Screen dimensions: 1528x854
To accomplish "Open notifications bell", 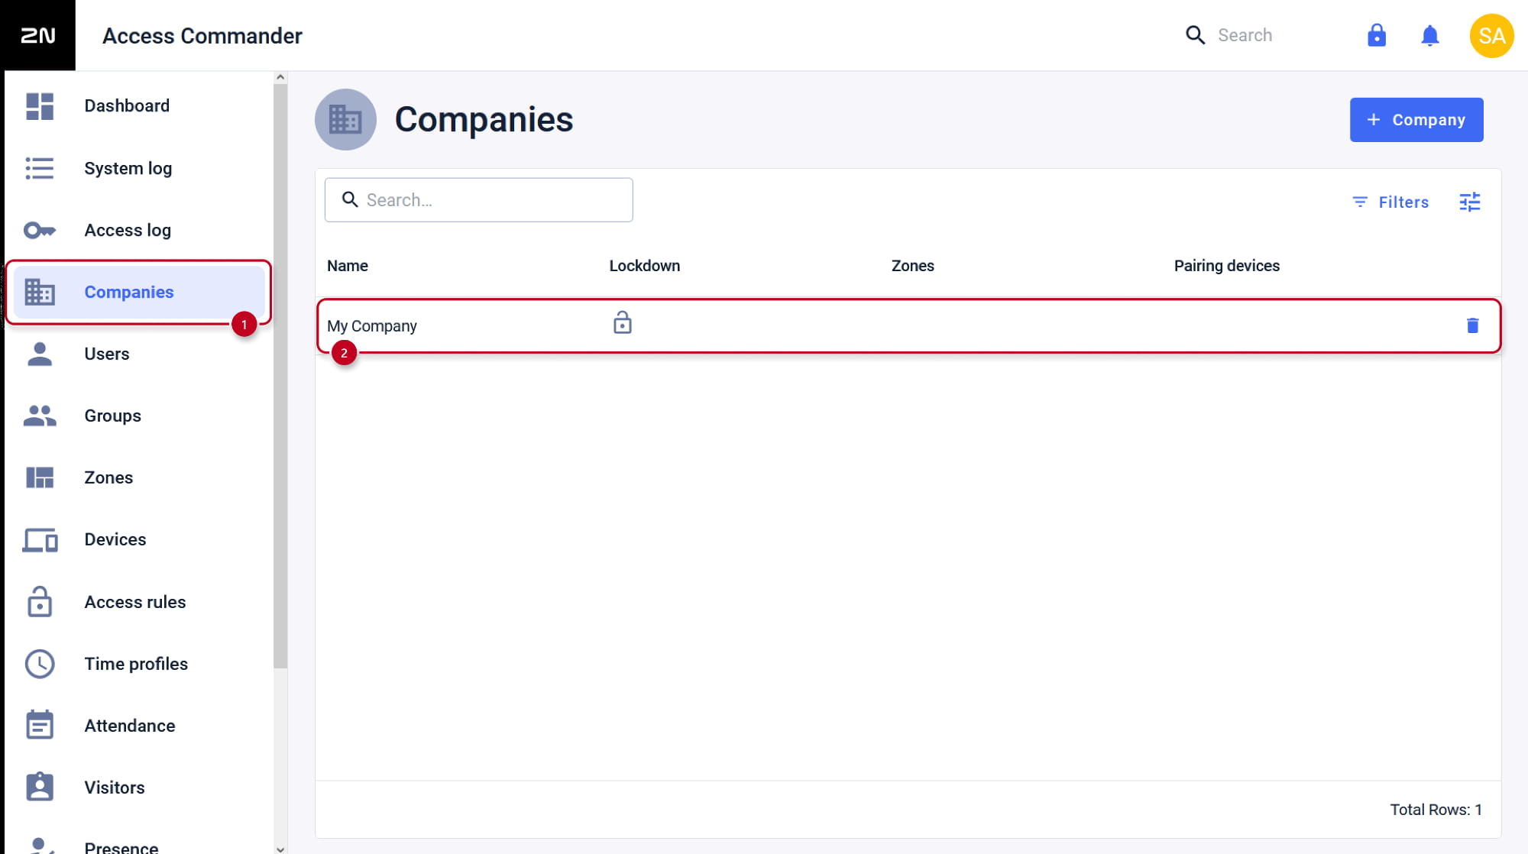I will tap(1430, 35).
